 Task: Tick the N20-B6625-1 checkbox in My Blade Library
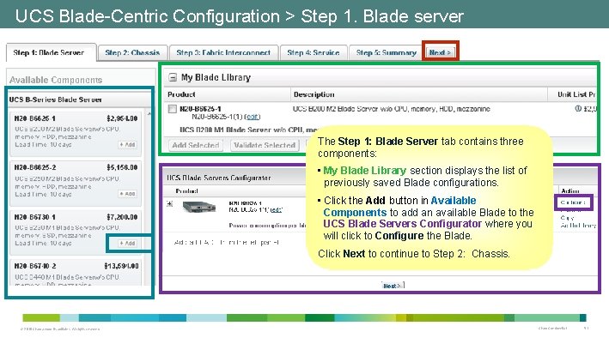[x=173, y=109]
